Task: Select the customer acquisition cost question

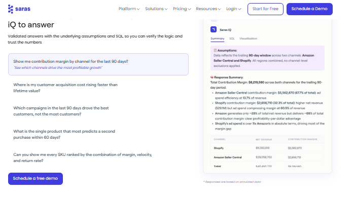Action: pyautogui.click(x=65, y=88)
